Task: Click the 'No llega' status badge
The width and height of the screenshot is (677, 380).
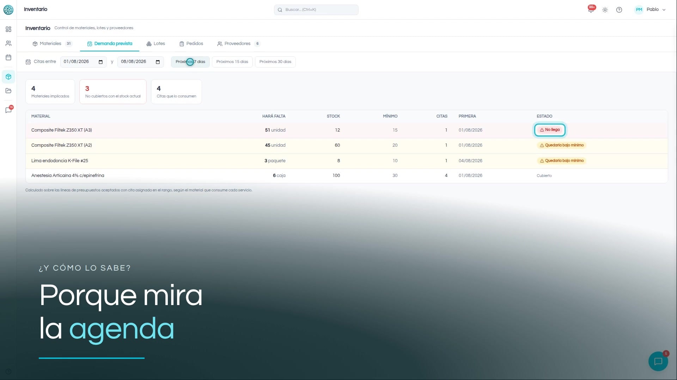Action: (550, 130)
